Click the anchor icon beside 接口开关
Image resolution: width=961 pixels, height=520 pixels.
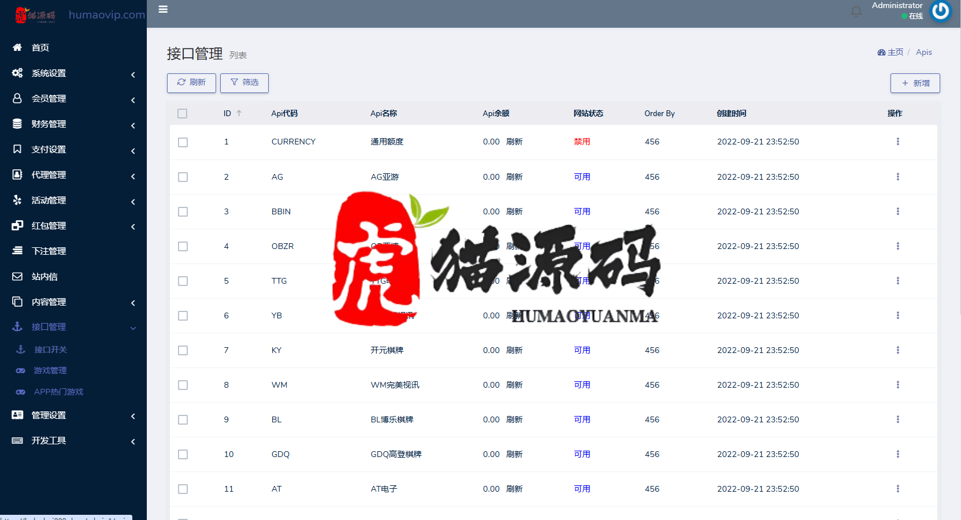20,350
